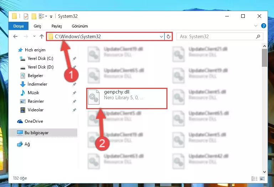274x187 pixels.
Task: Open the Customize Quick Access Toolbar dropdown
Action: pos(51,17)
